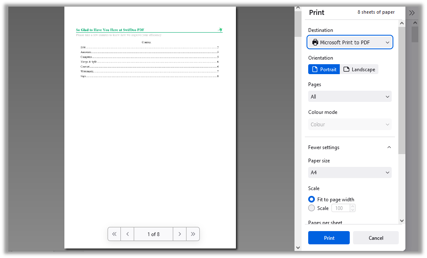The width and height of the screenshot is (427, 258).
Task: Go to next page in preview
Action: click(180, 234)
